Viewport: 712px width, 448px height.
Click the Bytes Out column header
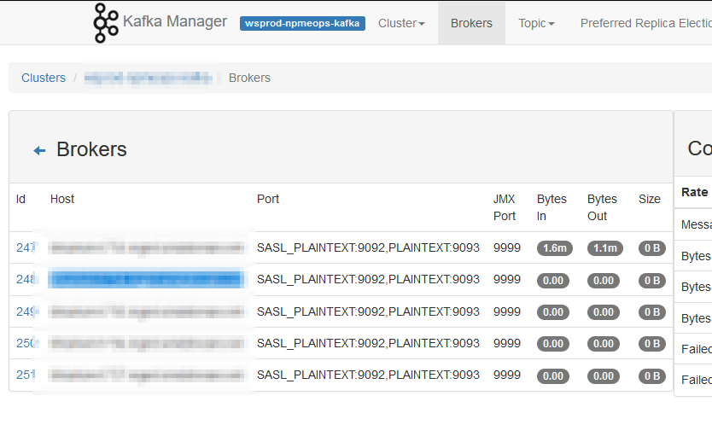pyautogui.click(x=602, y=207)
